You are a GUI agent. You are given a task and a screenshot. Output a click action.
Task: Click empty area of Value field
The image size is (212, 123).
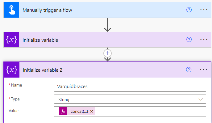pos(150,112)
